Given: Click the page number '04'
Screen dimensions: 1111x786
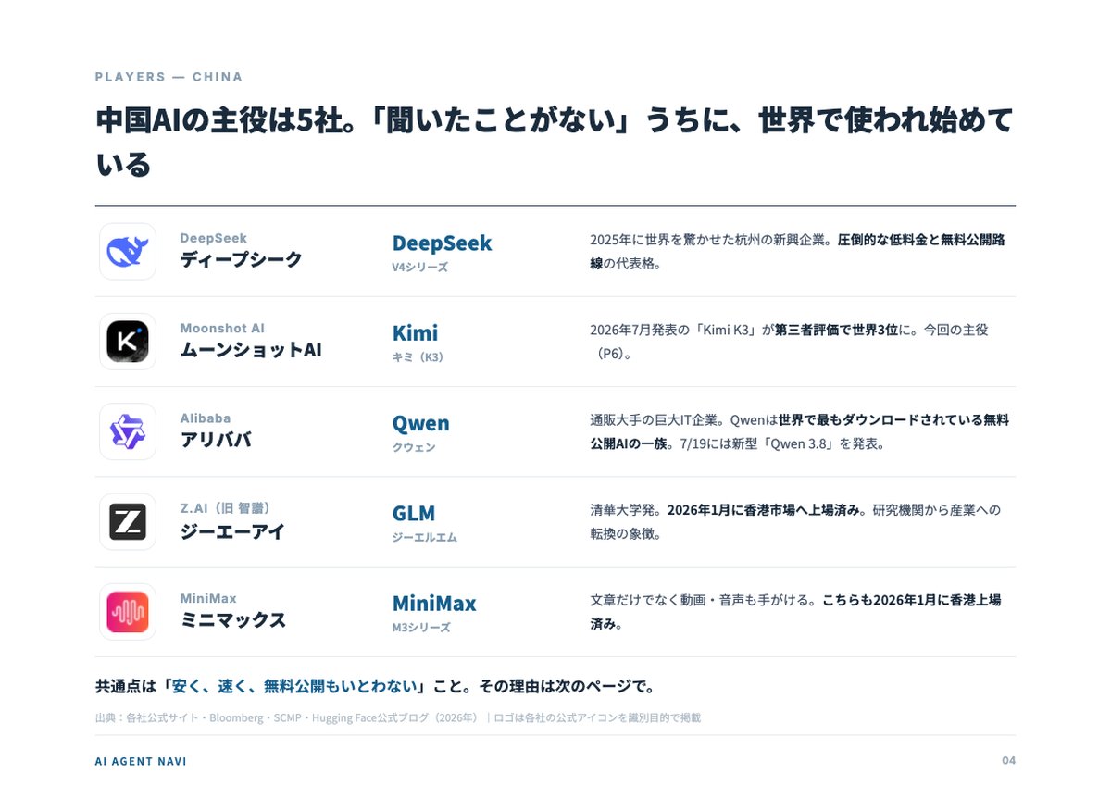Looking at the screenshot, I should [1008, 761].
